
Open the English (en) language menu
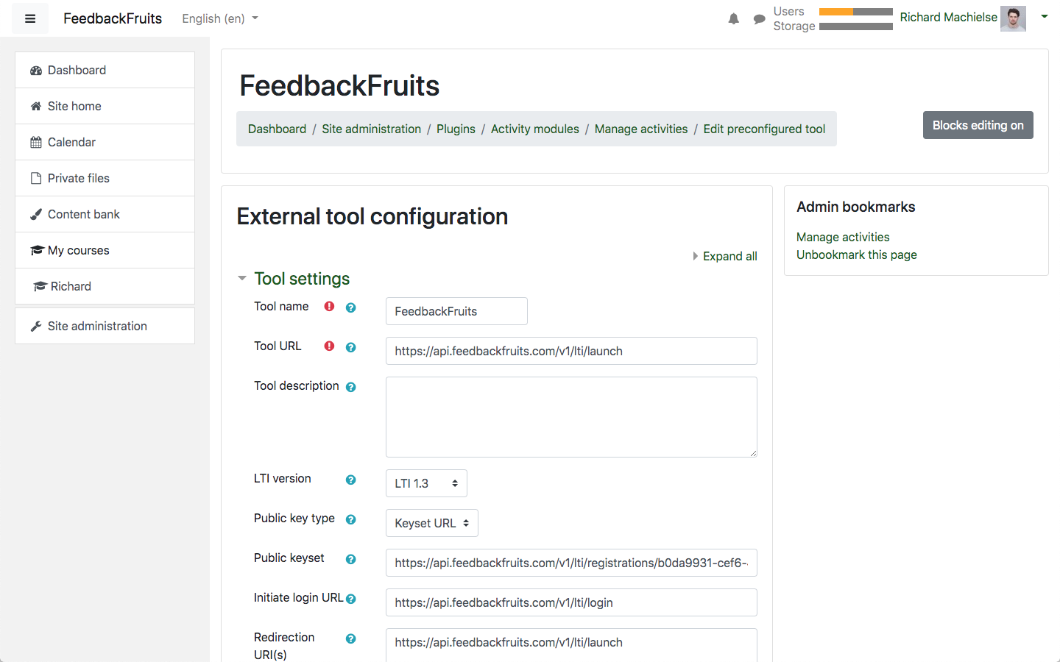tap(220, 18)
